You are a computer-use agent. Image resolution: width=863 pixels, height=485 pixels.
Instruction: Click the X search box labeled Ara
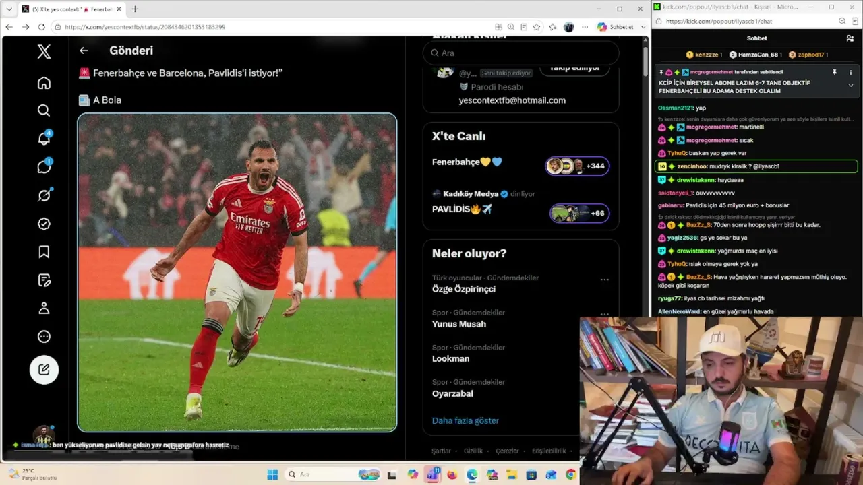point(520,53)
